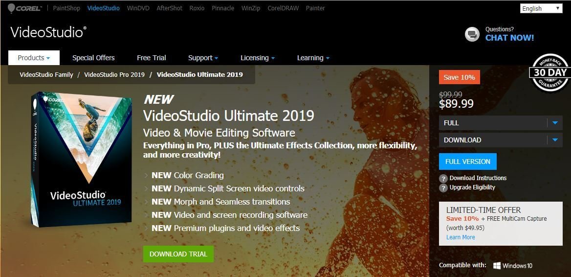This screenshot has width=571, height=277.
Task: Select WinDVD in the top bar
Action: tap(138, 8)
